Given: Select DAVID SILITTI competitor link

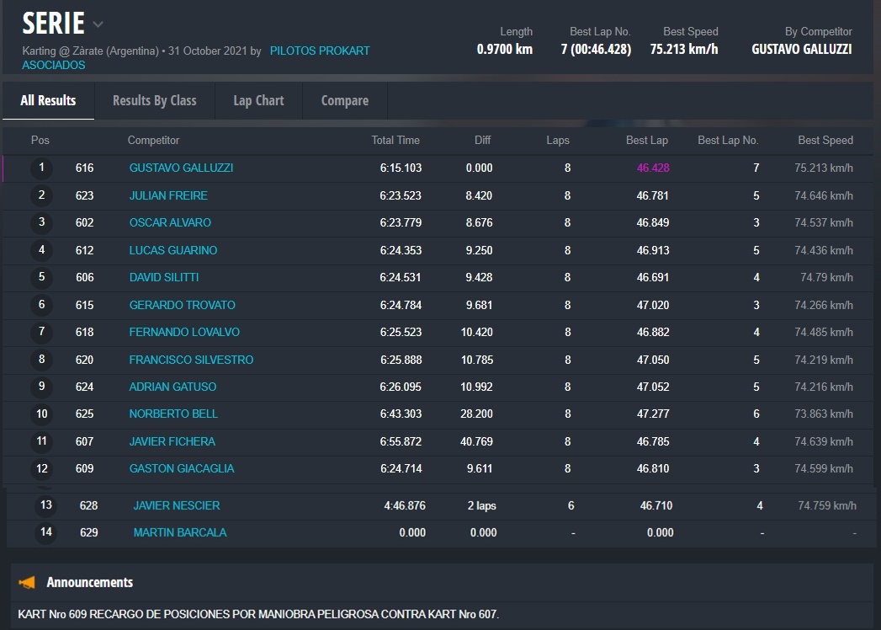Looking at the screenshot, I should 164,277.
